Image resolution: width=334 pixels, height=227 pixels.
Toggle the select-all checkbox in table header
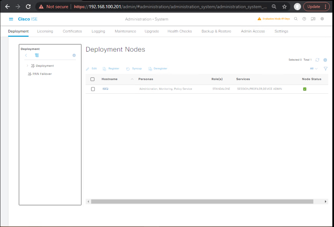pos(93,79)
